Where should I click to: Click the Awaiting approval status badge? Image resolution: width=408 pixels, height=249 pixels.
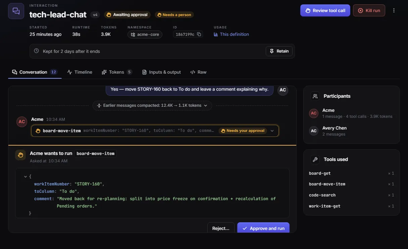[x=127, y=15]
